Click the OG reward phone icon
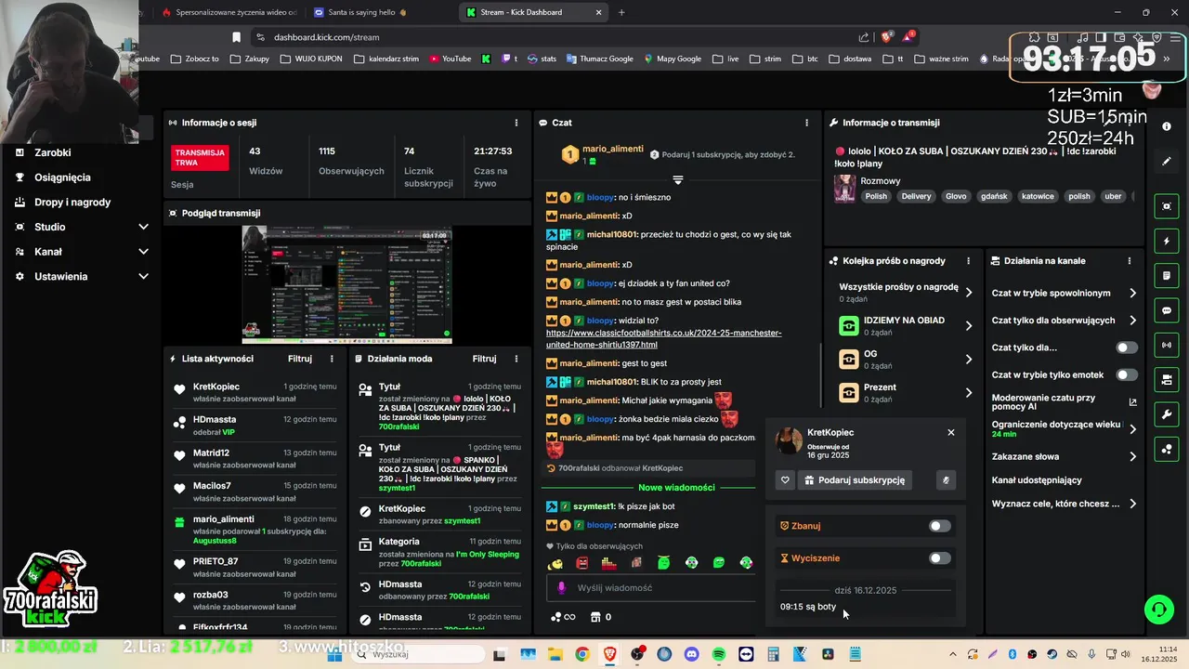This screenshot has width=1189, height=669. (x=848, y=360)
